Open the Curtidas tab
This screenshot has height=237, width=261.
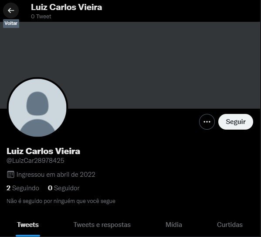(x=230, y=225)
